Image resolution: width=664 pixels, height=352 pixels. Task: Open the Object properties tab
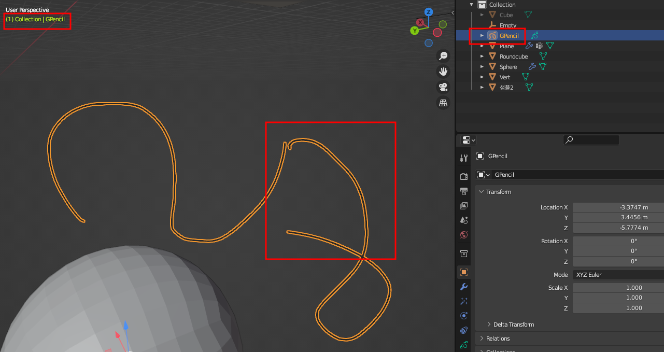[464, 272]
